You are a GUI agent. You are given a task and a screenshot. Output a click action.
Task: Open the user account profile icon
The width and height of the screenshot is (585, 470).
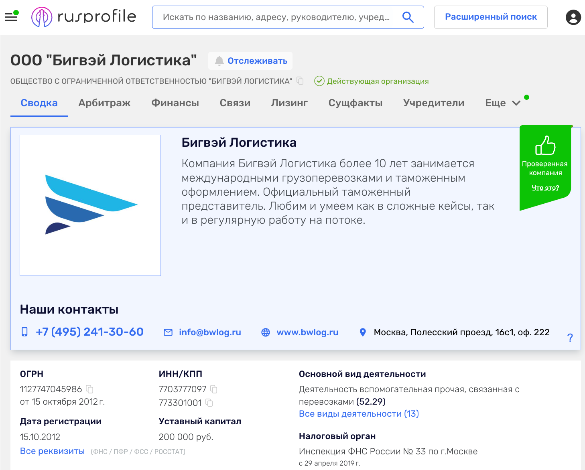(x=573, y=17)
